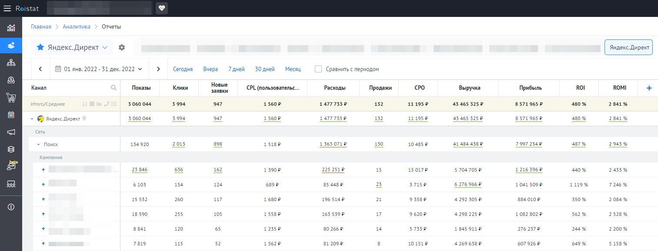Open the date range picker 01 янв. 2022
This screenshot has width=658, height=251.
(99, 69)
